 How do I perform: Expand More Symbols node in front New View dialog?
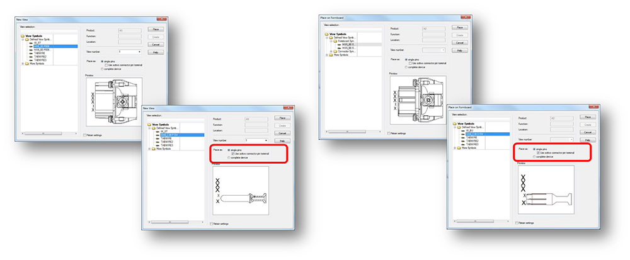click(x=149, y=149)
